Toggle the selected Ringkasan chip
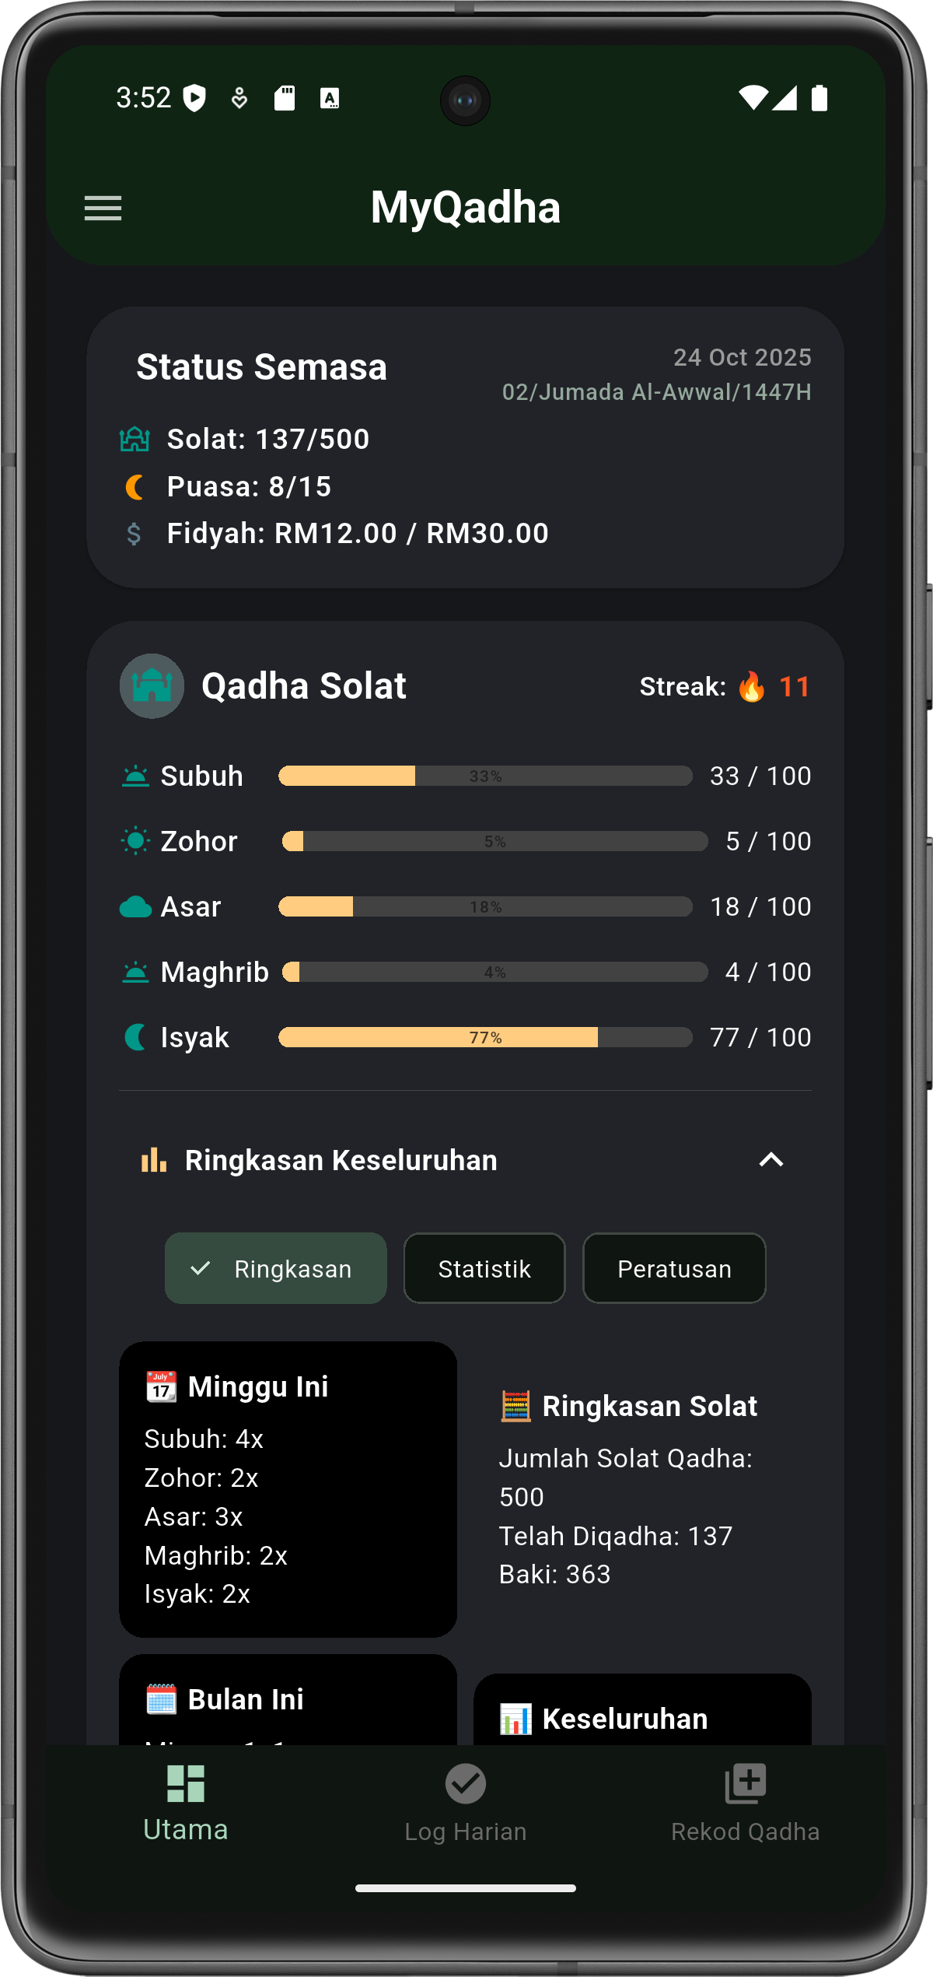 [x=275, y=1268]
